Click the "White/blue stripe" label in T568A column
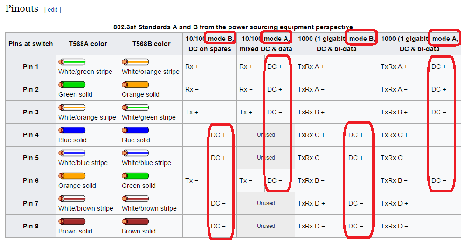The image size is (465, 240). pyautogui.click(x=83, y=163)
